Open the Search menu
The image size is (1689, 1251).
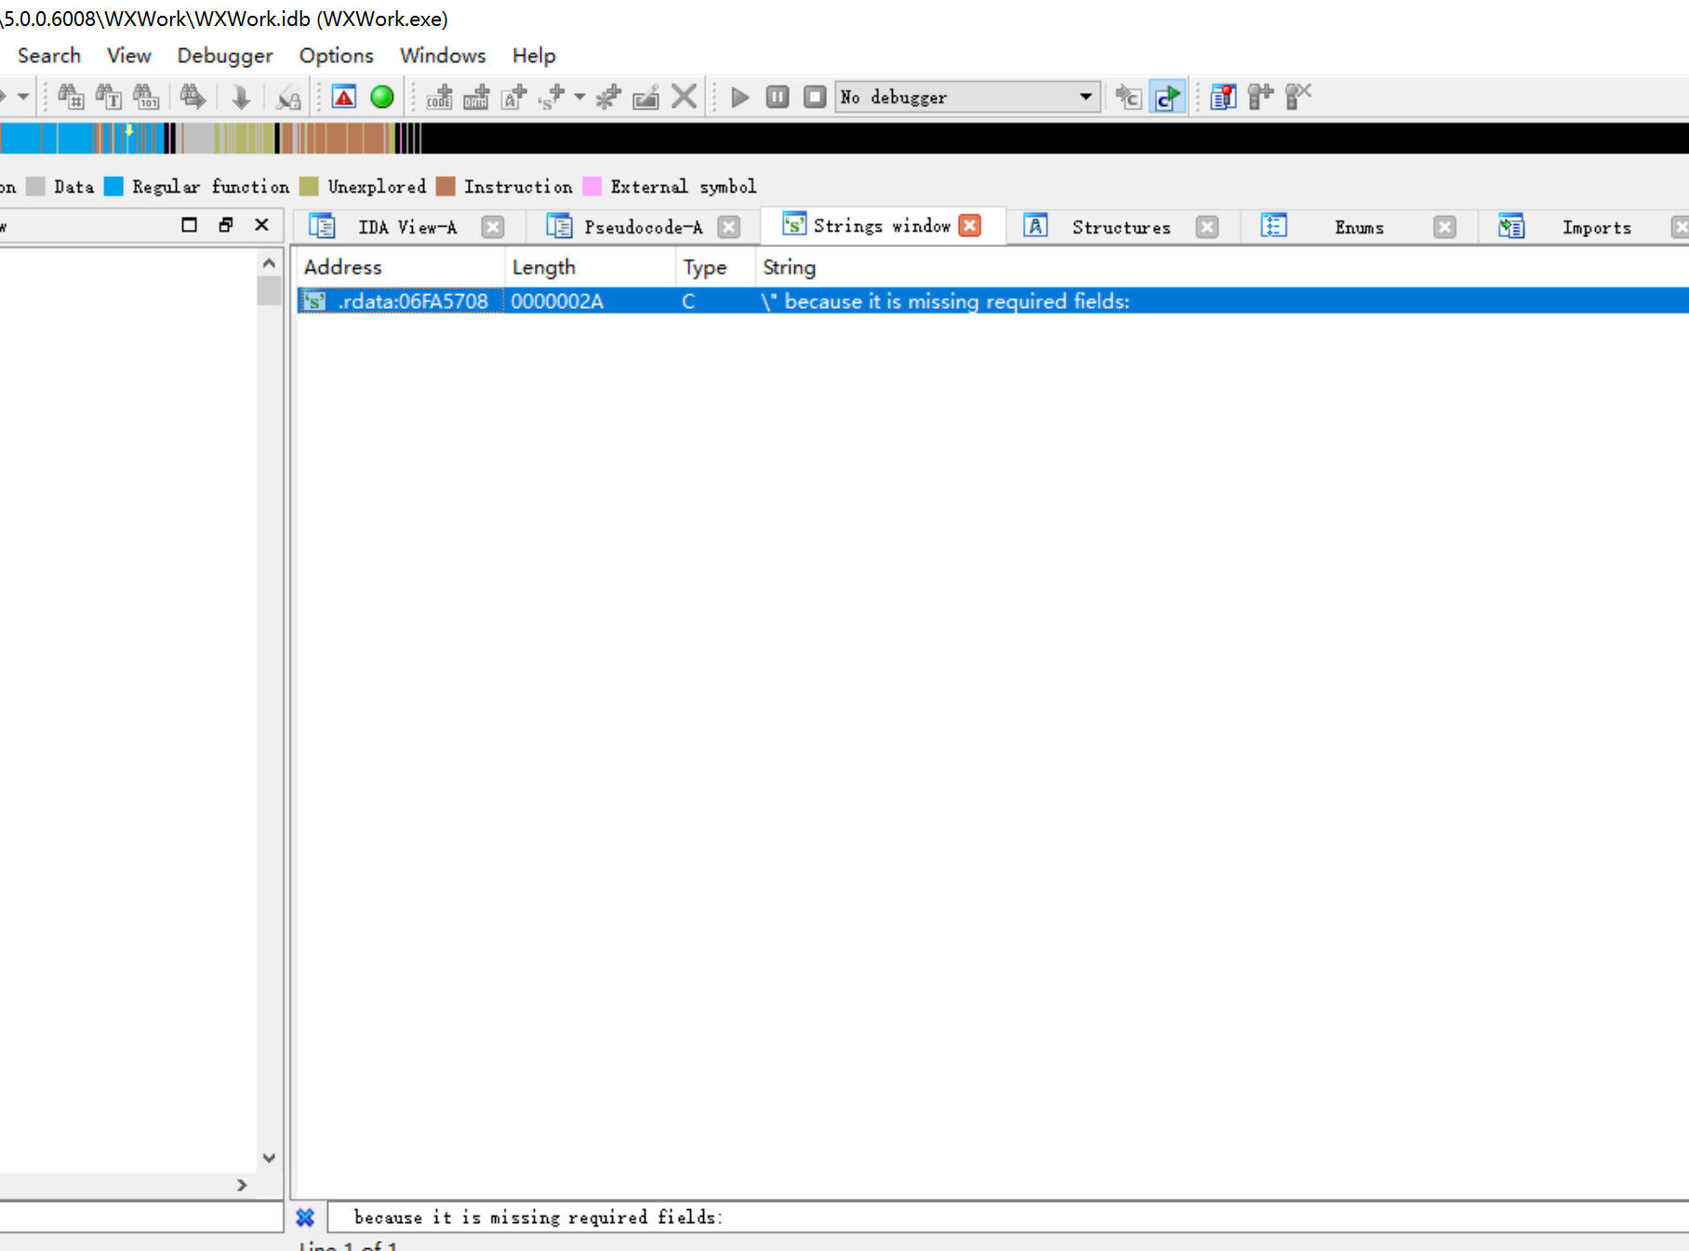[49, 56]
